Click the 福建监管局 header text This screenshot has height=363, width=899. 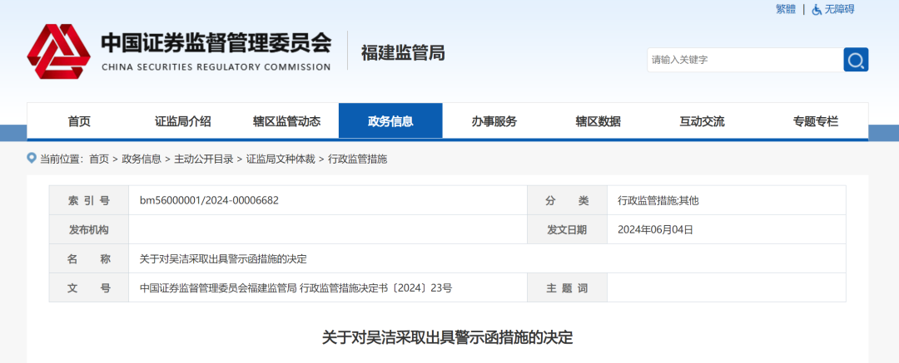(403, 52)
